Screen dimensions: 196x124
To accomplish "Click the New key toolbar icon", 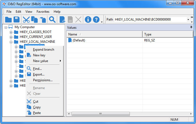I will click(x=62, y=19).
